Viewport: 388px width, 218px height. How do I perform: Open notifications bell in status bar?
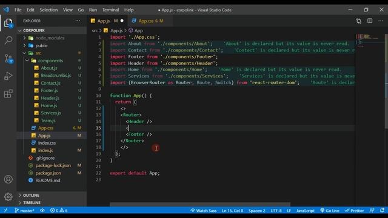pyautogui.click(x=383, y=210)
